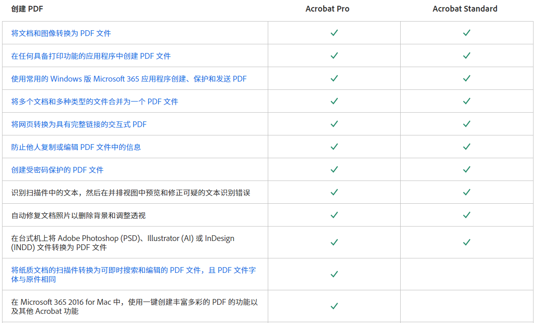Click Acrobat Standard checkmark for Photoshop (PSD) row
This screenshot has width=536, height=323.
[467, 242]
